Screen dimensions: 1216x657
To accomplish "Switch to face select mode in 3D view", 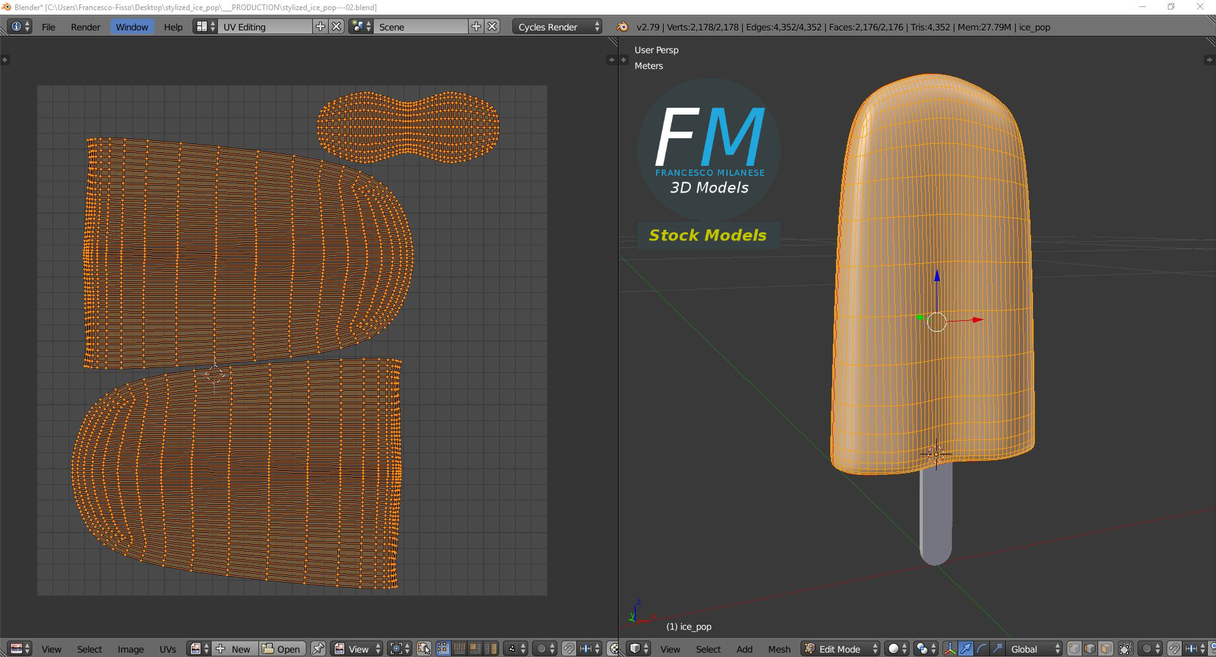I will pos(1106,649).
